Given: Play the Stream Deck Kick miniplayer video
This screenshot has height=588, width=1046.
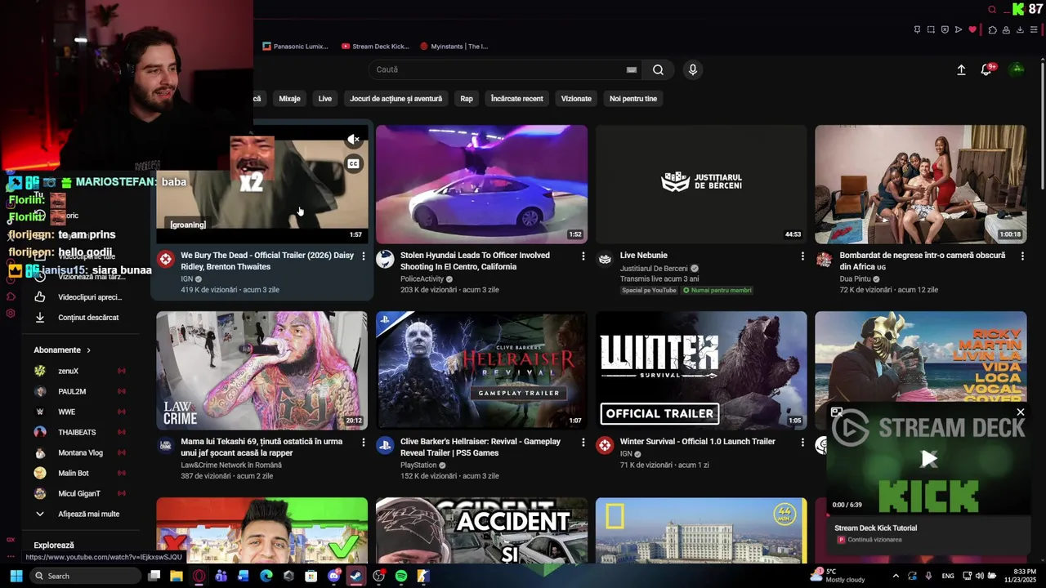Looking at the screenshot, I should [x=929, y=459].
